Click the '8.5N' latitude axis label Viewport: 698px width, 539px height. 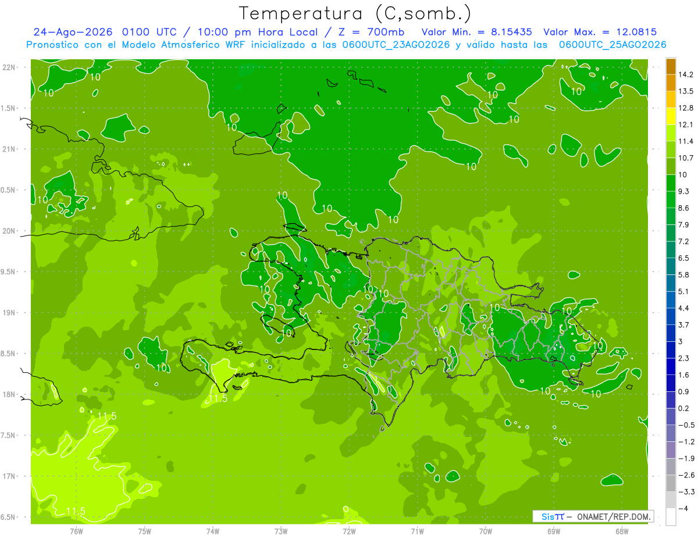coord(9,354)
